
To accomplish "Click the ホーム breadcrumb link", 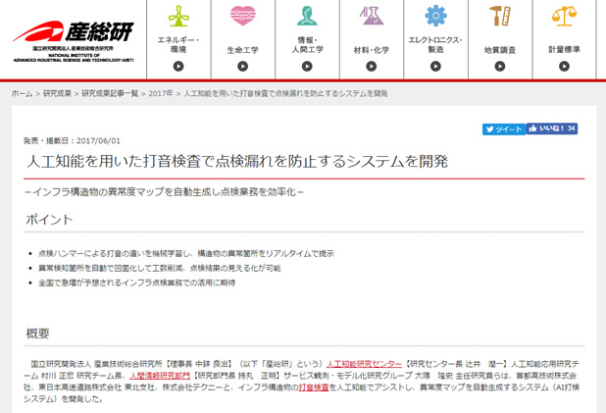I will 22,93.
